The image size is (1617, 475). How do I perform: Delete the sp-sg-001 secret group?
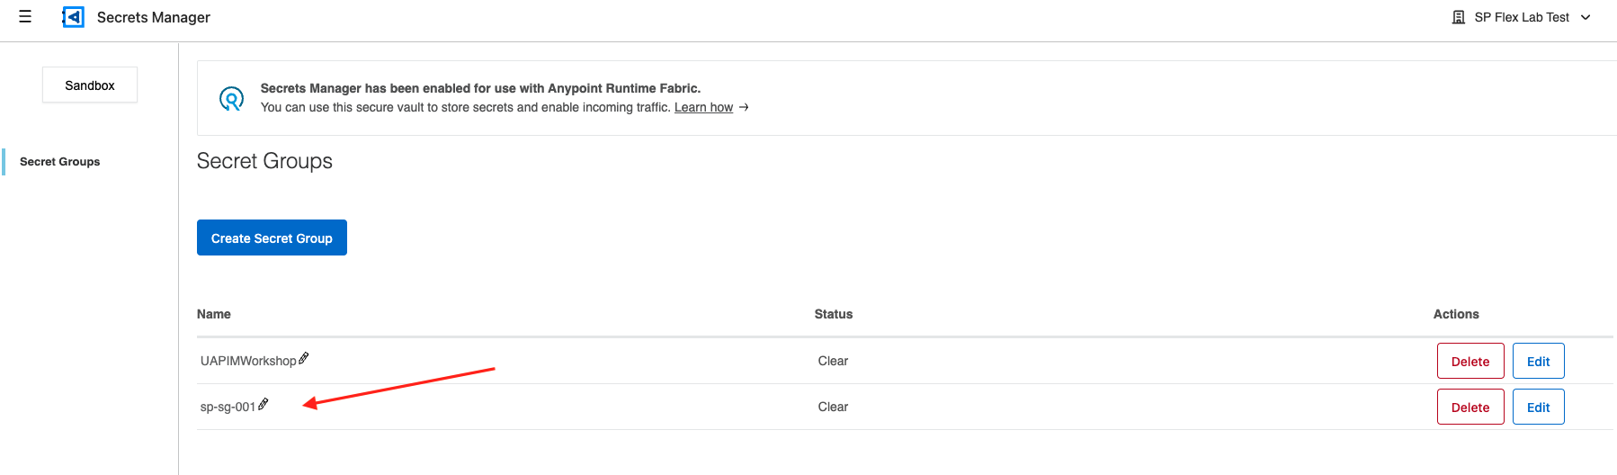1470,408
